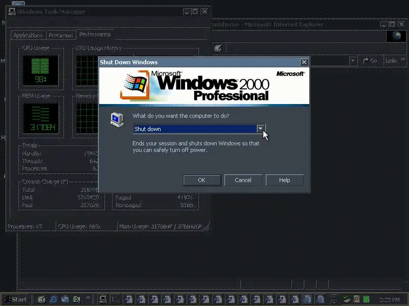Switch to Applications tab in Task Manager
Image resolution: width=409 pixels, height=306 pixels.
click(x=28, y=35)
